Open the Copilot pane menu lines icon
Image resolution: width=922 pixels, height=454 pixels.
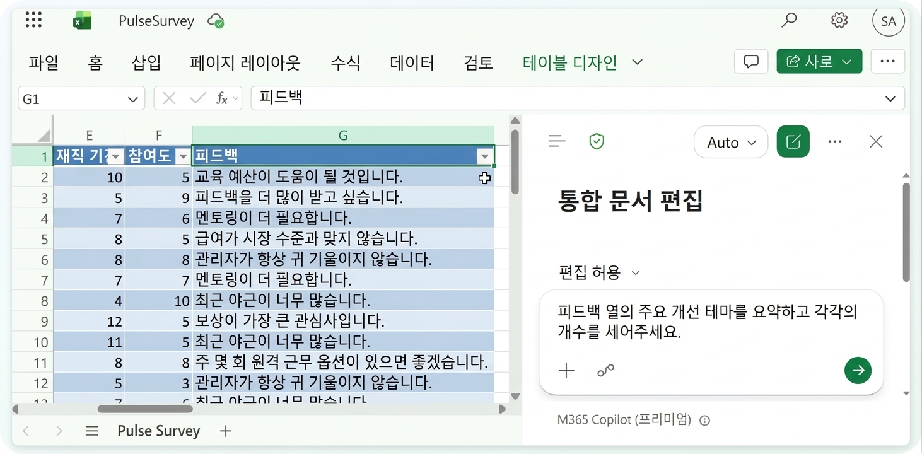pyautogui.click(x=557, y=141)
